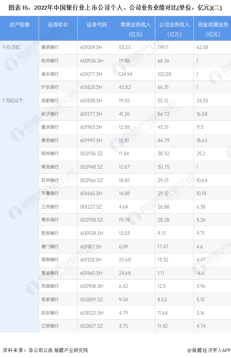Click retail revenue value 124.94
Screen dimensions: 231x358
point(126,74)
